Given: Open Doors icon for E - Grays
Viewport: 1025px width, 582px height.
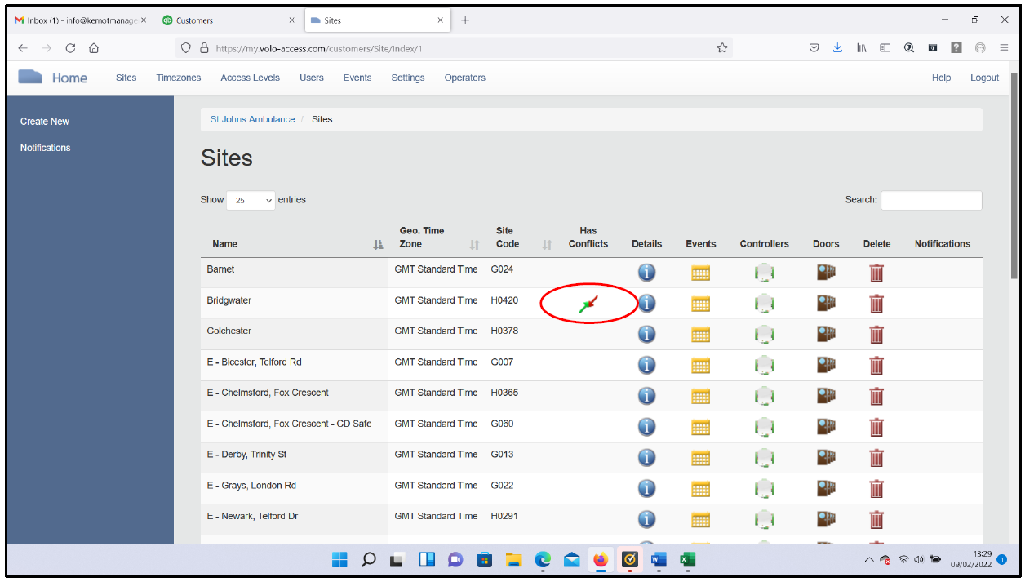Looking at the screenshot, I should [826, 488].
